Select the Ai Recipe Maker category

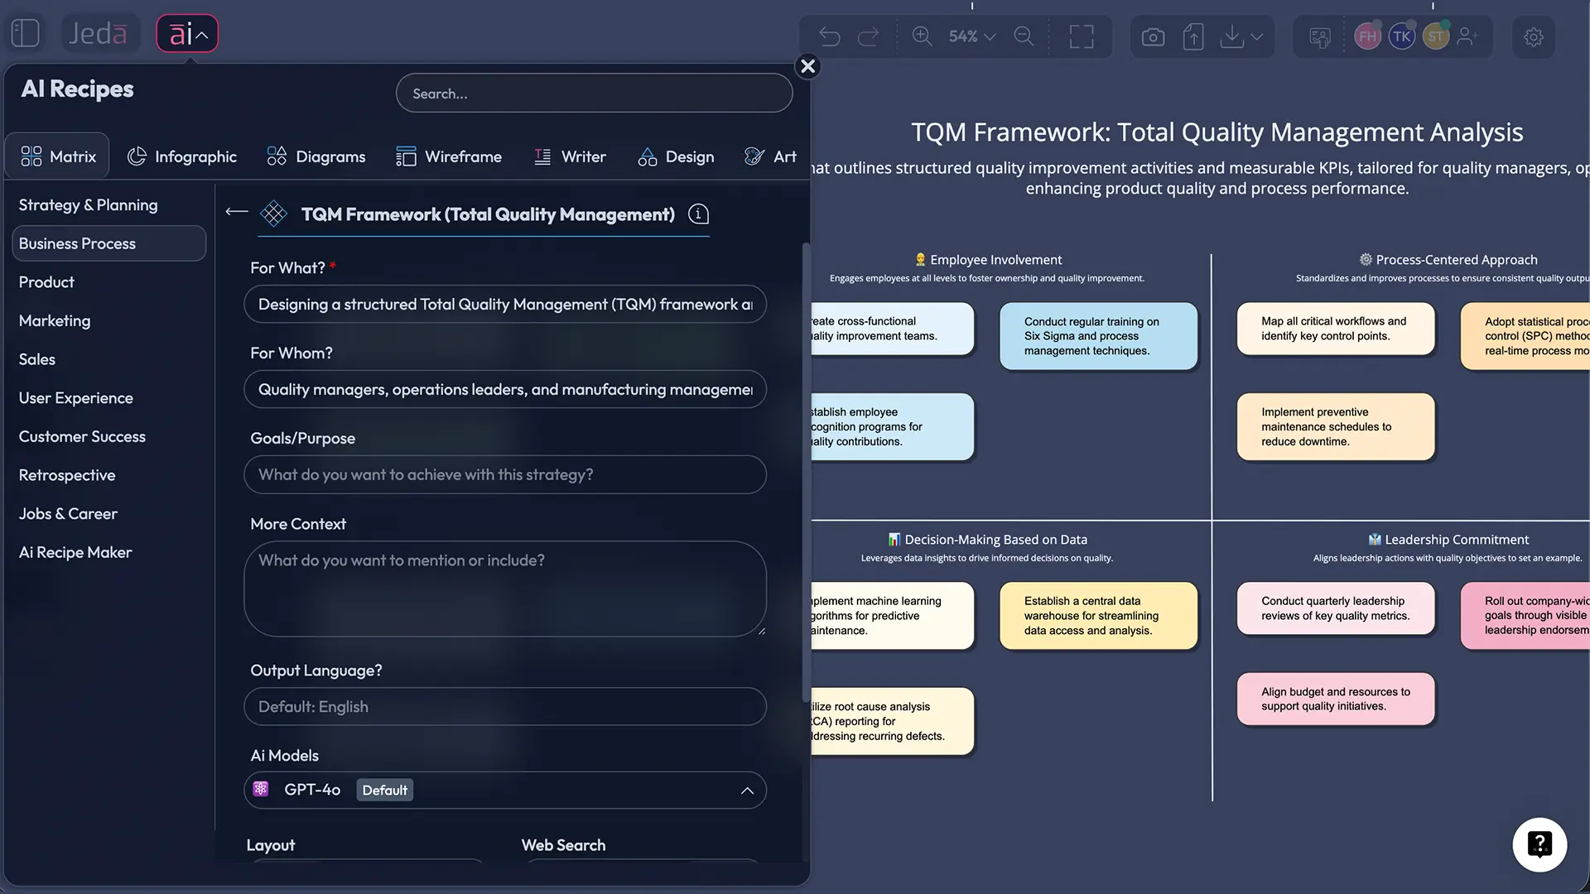coord(75,552)
